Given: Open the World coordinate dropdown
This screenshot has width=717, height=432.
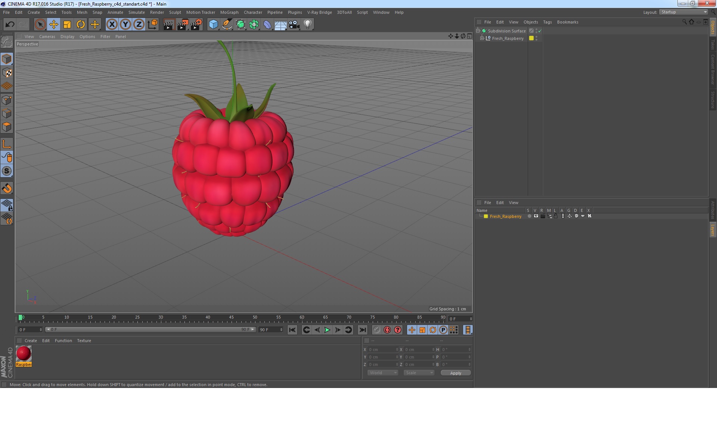Looking at the screenshot, I should tap(383, 373).
